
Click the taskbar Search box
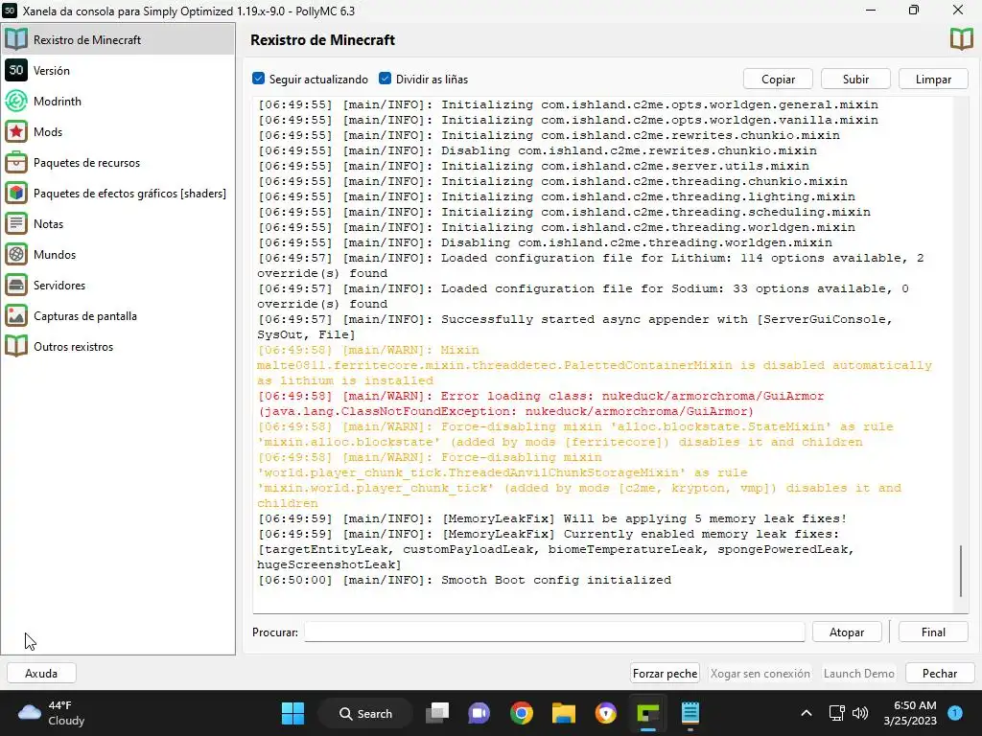tap(365, 713)
